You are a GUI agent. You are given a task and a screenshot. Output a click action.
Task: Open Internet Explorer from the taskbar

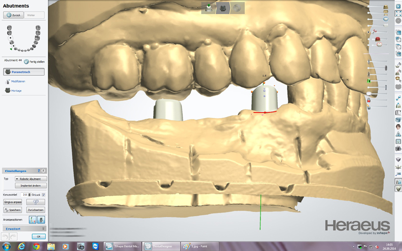pyautogui.click(x=22, y=246)
